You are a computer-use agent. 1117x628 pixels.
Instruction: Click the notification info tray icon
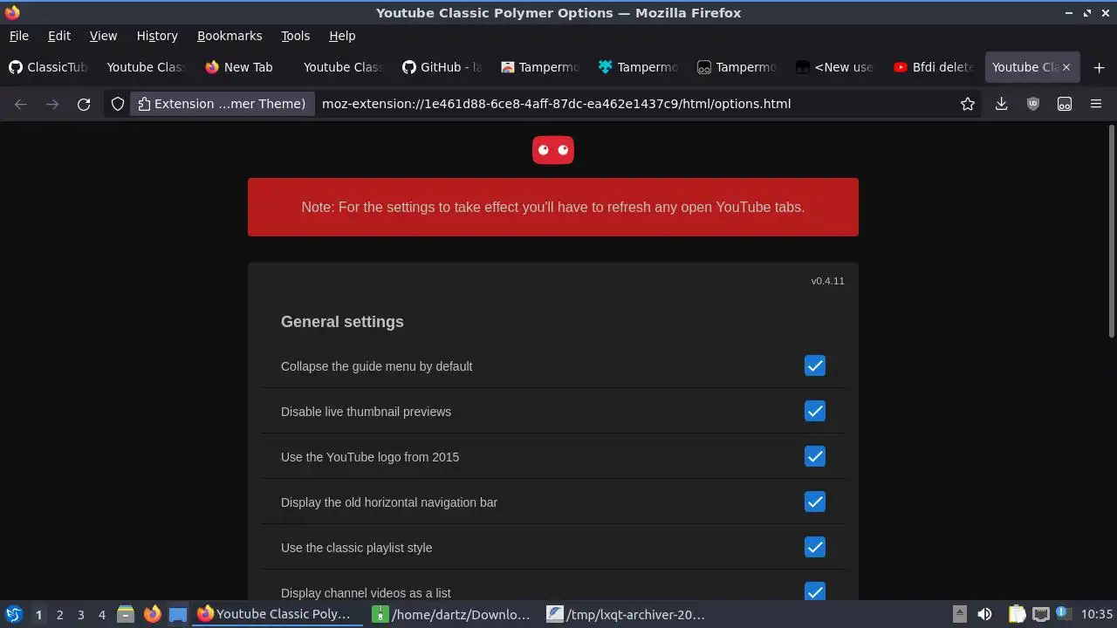pyautogui.click(x=1064, y=614)
